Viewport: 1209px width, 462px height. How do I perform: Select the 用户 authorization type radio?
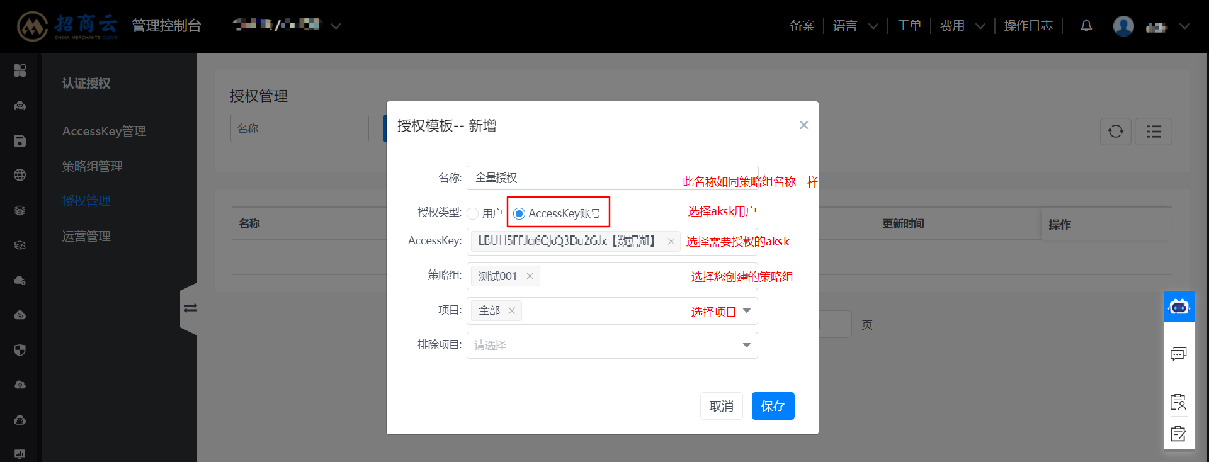(473, 214)
